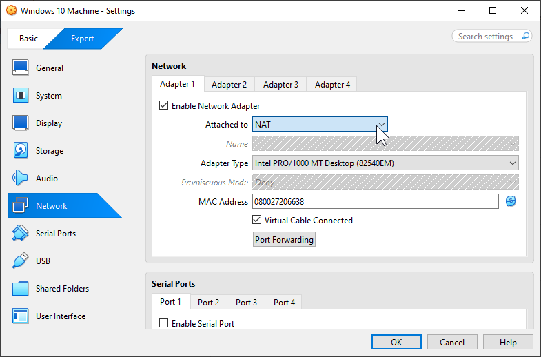The image size is (541, 357).
Task: Click the Network section heading
Action: [169, 65]
